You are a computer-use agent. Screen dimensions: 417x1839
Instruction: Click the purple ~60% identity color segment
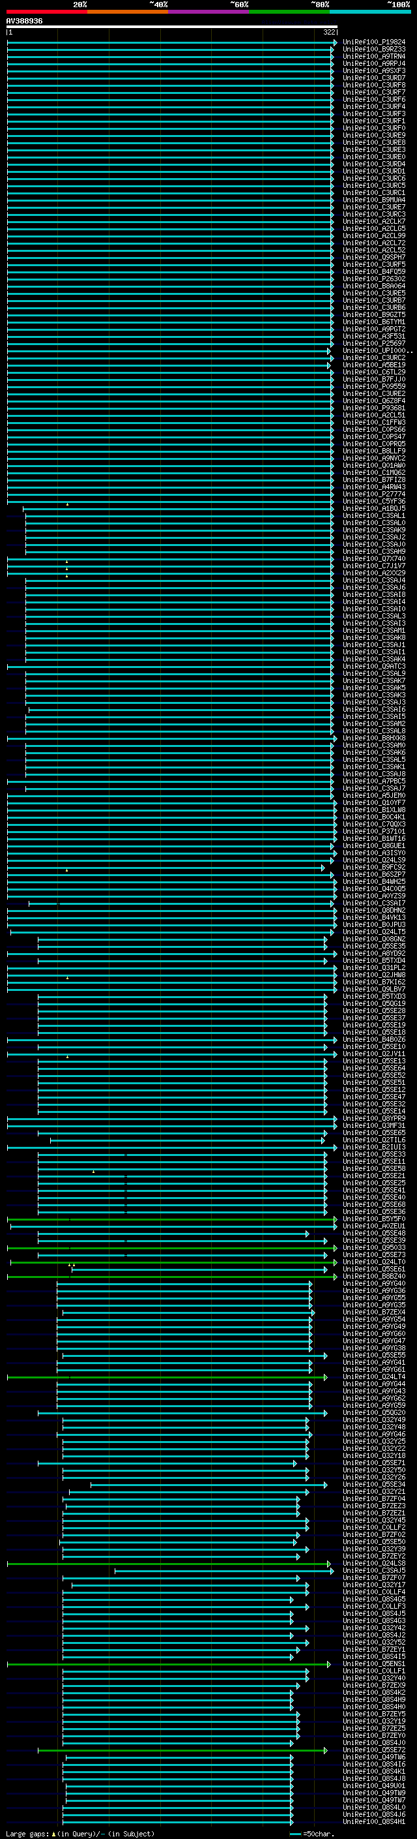coord(208,12)
